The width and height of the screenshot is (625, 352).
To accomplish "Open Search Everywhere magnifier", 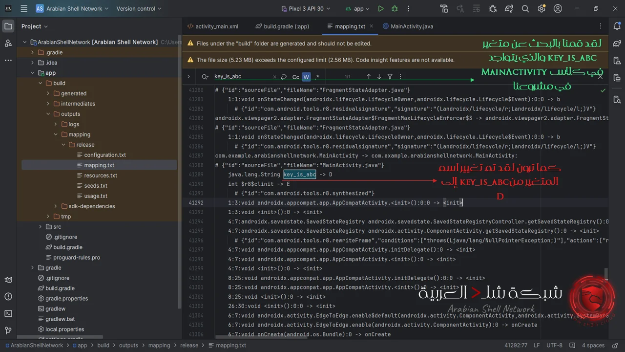I will pos(525,9).
